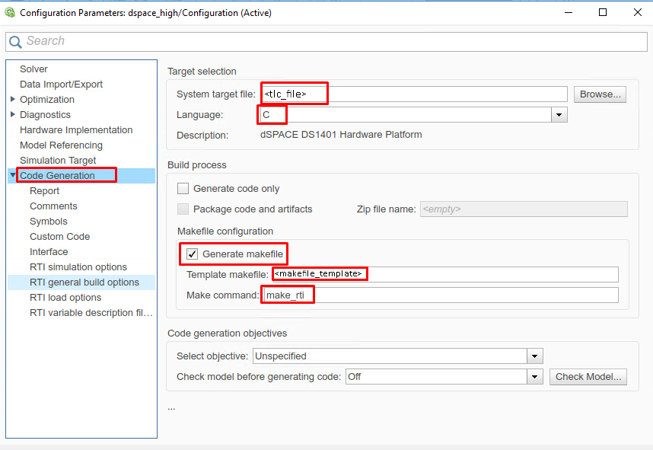This screenshot has width=653, height=450.
Task: Click into the Search field
Action: coord(327,42)
